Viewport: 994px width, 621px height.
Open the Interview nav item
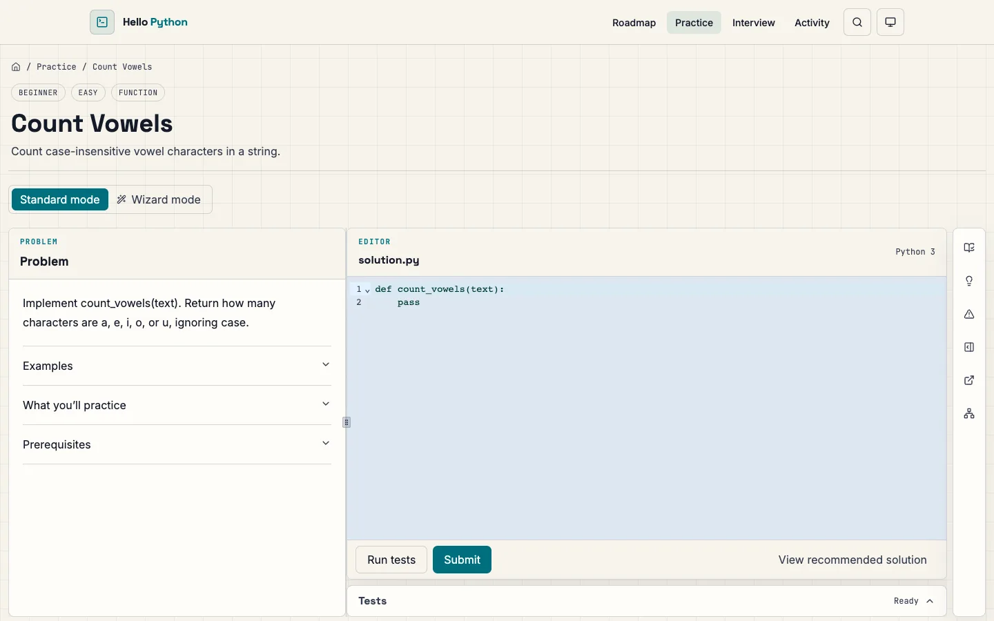click(x=754, y=23)
